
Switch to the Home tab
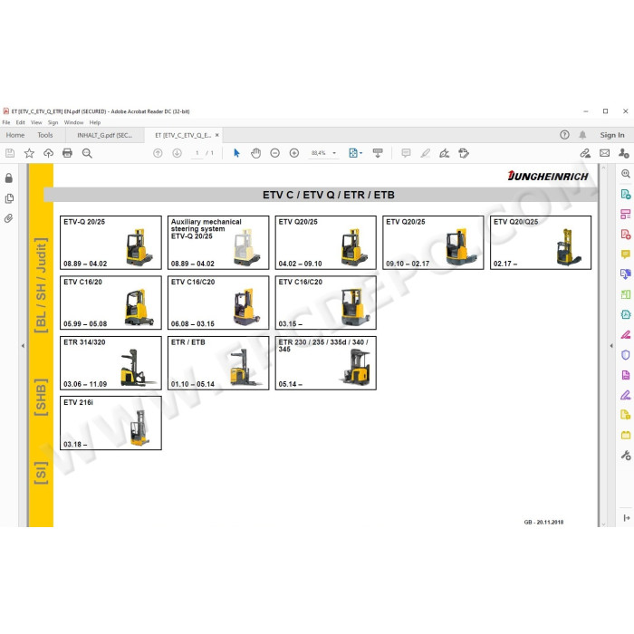pos(15,135)
